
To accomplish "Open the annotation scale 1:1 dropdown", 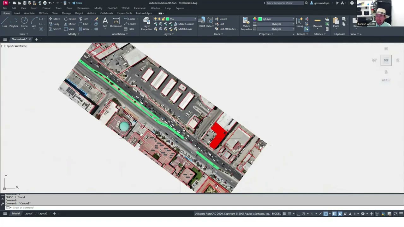I will coord(356,214).
